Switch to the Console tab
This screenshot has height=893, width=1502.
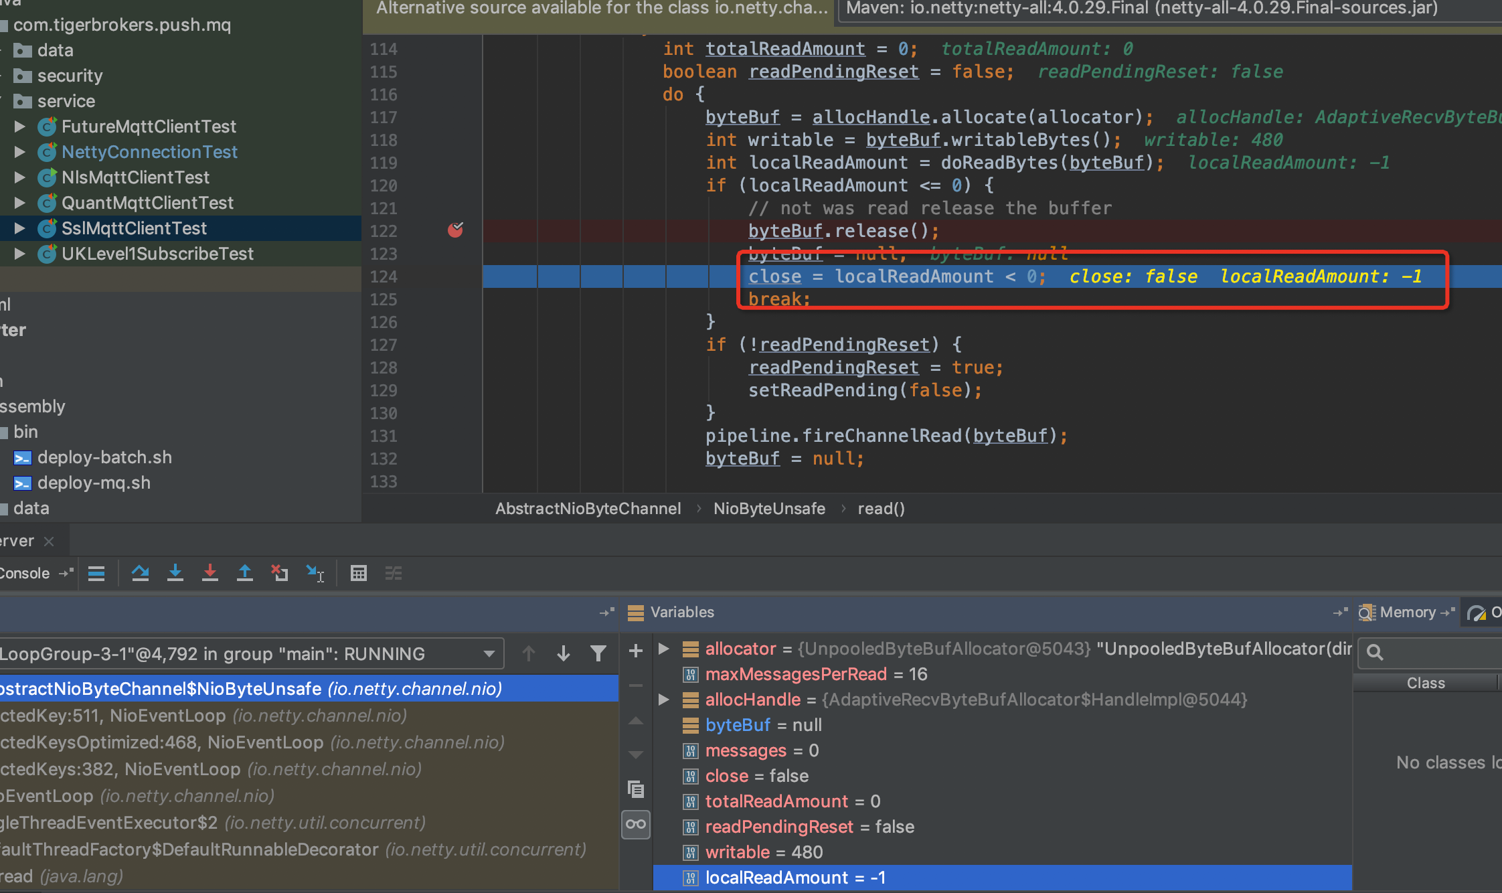point(25,573)
